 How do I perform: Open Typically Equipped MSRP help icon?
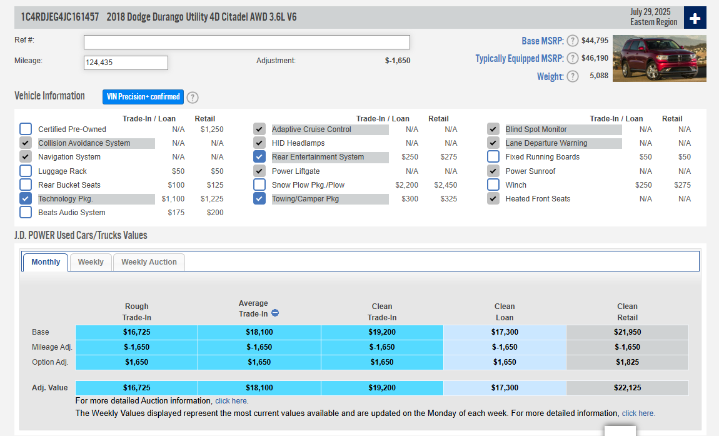pyautogui.click(x=572, y=58)
